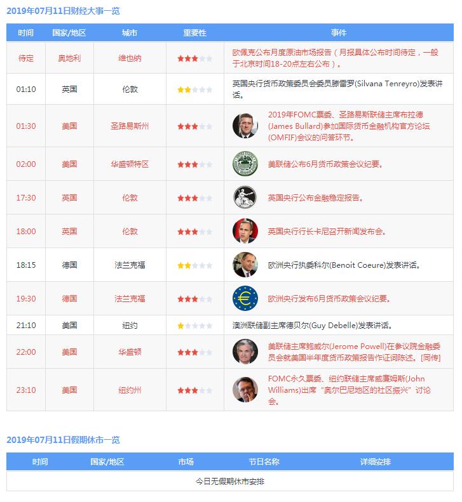Screen dimensions: 462x502
Task: Click Jerome Powell testimony event text
Action: 354,352
